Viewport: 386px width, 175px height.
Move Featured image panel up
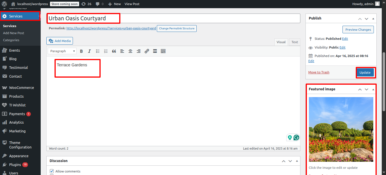(360, 89)
